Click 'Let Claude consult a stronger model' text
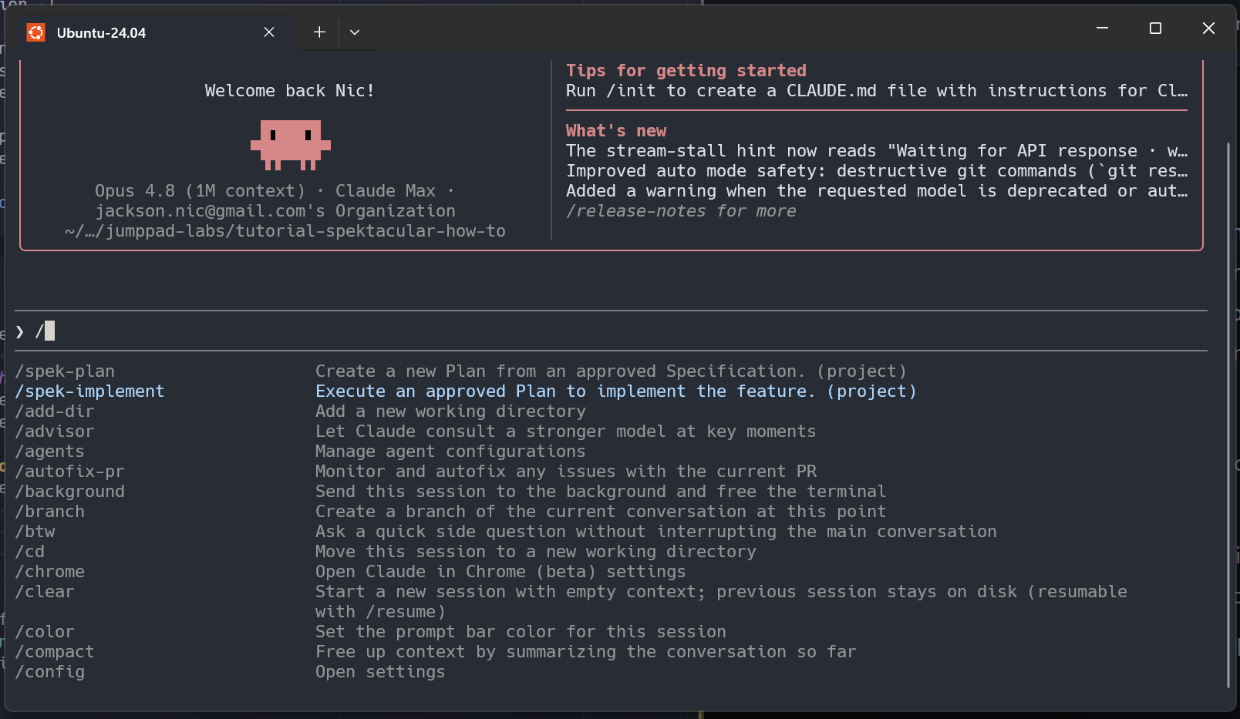1240x719 pixels. click(565, 432)
